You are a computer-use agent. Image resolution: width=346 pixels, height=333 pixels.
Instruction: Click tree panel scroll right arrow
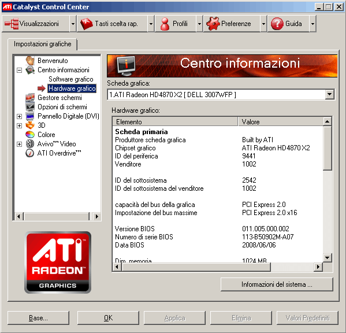tap(96, 216)
